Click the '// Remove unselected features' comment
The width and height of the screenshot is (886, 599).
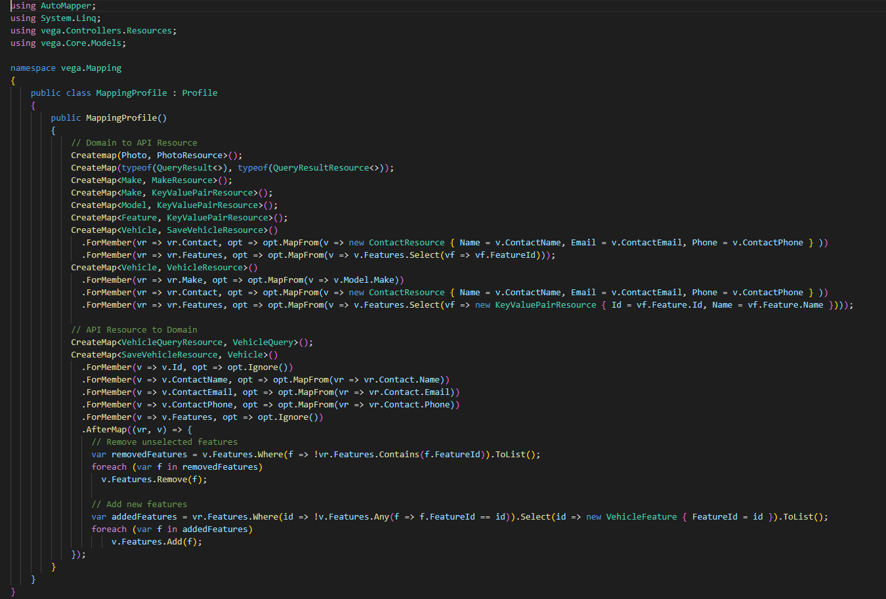click(x=165, y=442)
